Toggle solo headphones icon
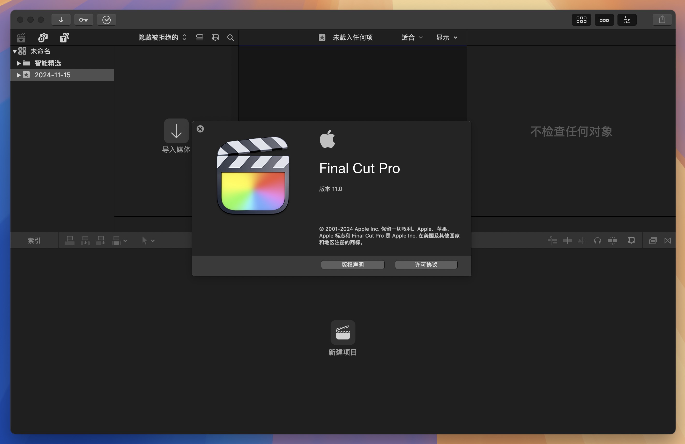Viewport: 685px width, 444px height. (598, 240)
